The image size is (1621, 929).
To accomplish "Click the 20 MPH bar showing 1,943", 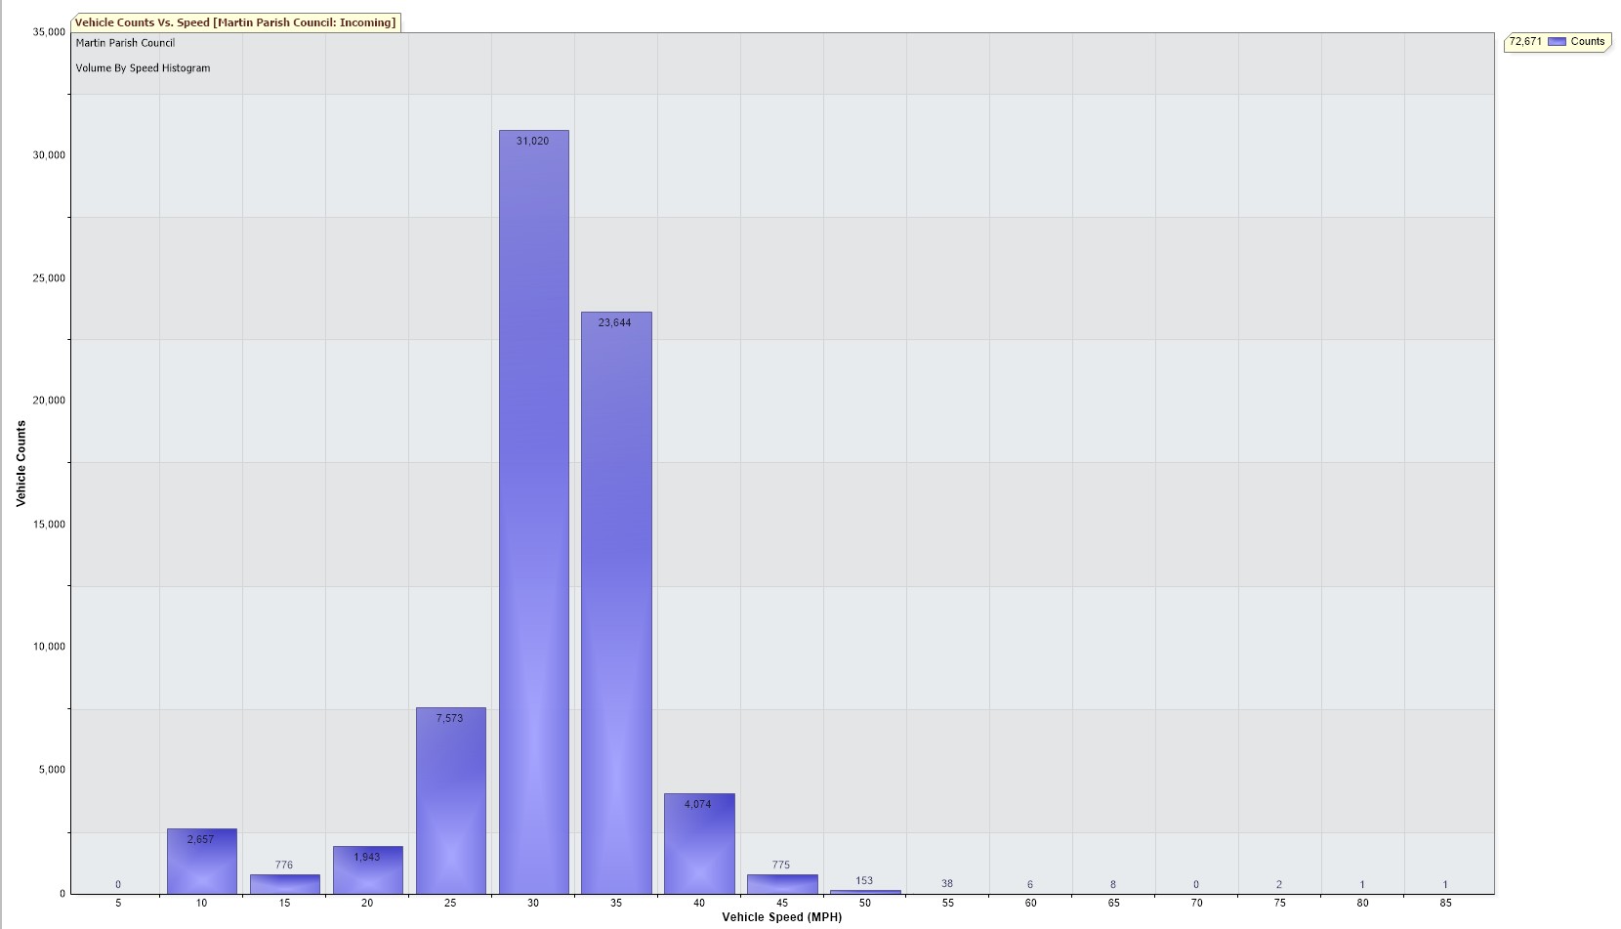I will tap(367, 871).
